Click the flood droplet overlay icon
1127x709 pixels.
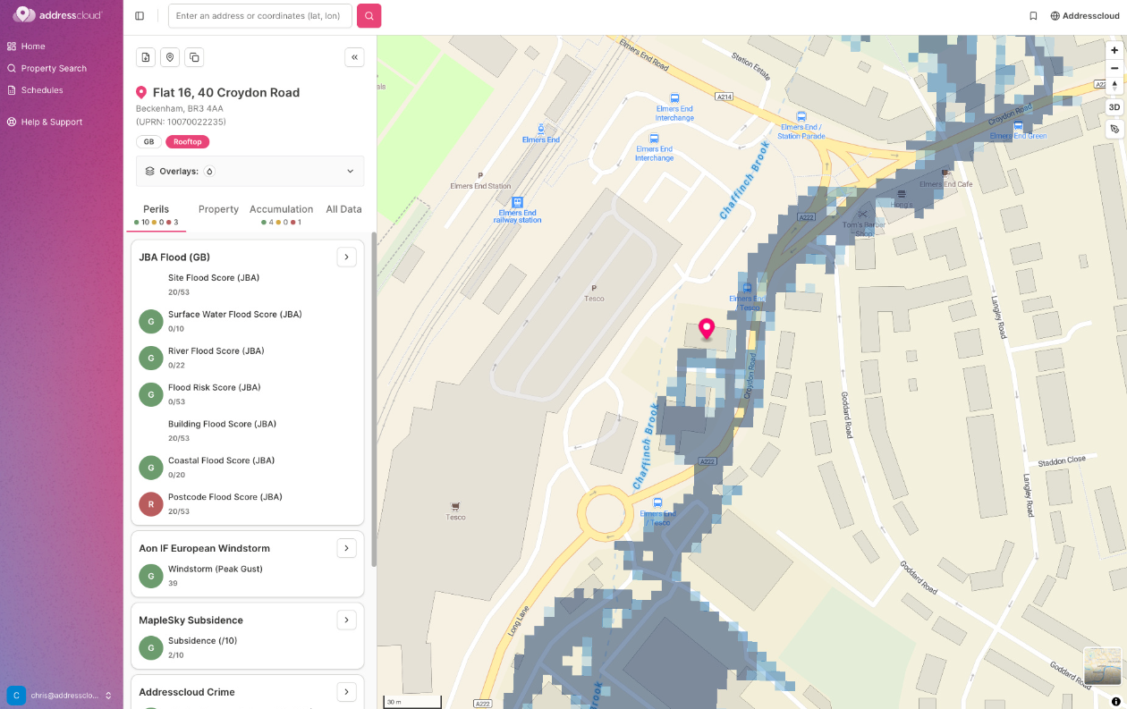coord(209,171)
